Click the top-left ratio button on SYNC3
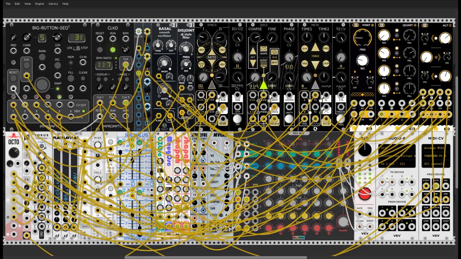Image resolution: width=461 pixels, height=259 pixels. click(202, 50)
